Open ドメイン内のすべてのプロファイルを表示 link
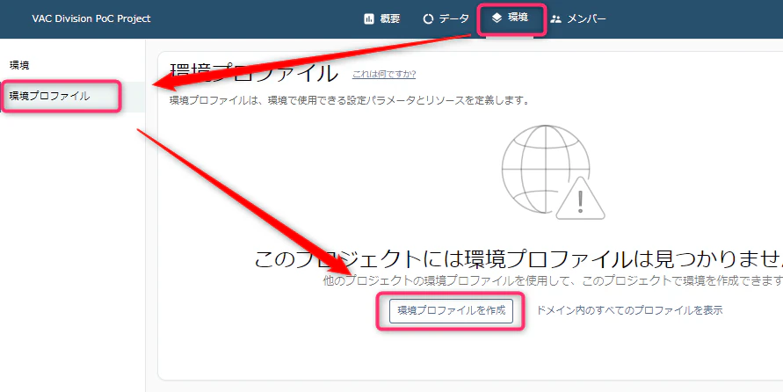Image resolution: width=783 pixels, height=392 pixels. pyautogui.click(x=630, y=310)
